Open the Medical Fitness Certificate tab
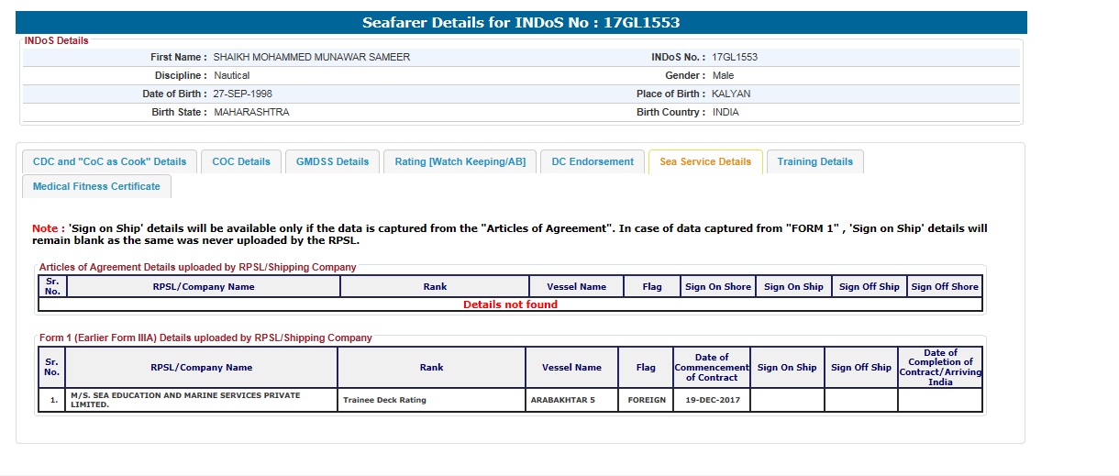The height and width of the screenshot is (476, 1119). point(96,186)
